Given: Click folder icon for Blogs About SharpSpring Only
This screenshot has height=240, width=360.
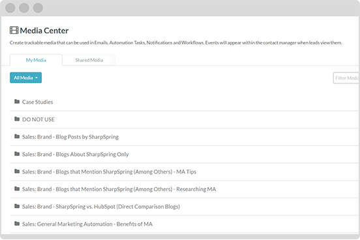Looking at the screenshot, I should pos(17,154).
